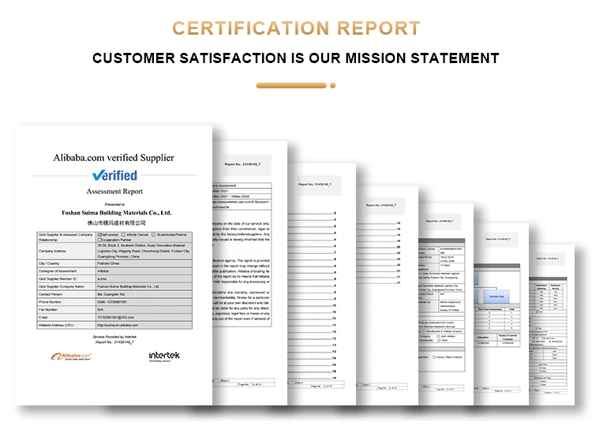592x433 pixels.
Task: Click 'Service Provided by Intertek' line
Action: (x=114, y=337)
